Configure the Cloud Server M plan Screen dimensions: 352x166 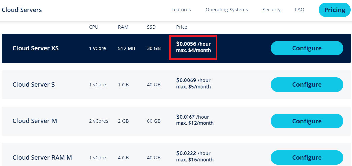point(307,121)
